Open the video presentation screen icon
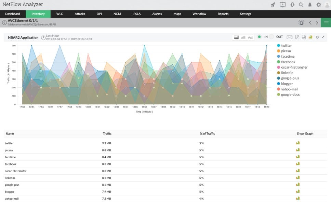 (x=282, y=5)
